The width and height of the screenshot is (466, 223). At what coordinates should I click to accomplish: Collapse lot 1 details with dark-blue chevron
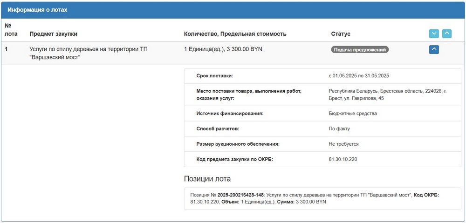click(x=434, y=49)
